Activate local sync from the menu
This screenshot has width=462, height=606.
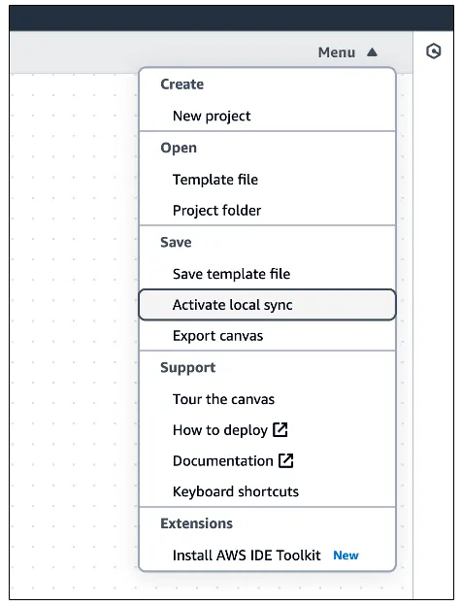[x=267, y=305]
